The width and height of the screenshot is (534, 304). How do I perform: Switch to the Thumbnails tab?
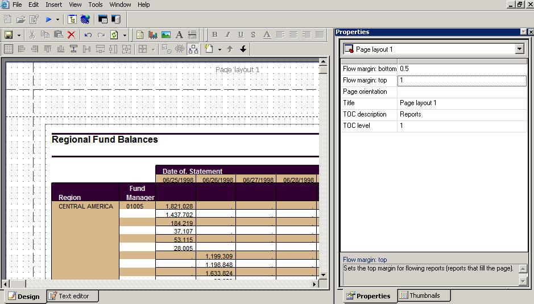pyautogui.click(x=424, y=295)
